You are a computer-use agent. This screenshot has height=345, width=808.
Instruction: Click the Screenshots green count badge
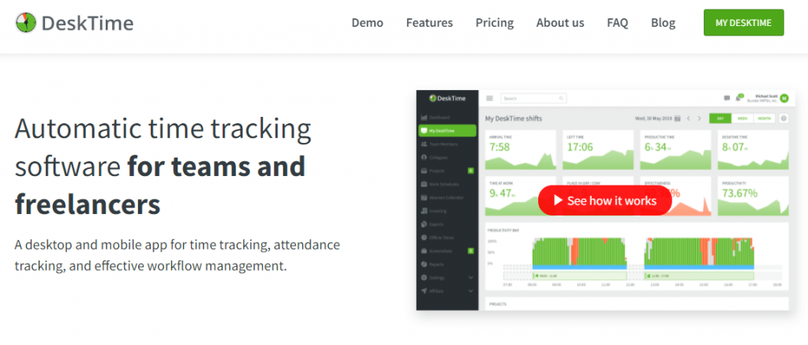coord(470,251)
